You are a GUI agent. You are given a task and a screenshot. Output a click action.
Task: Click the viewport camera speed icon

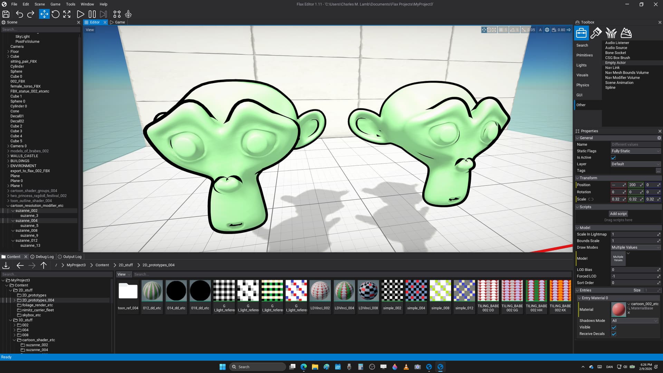554,30
